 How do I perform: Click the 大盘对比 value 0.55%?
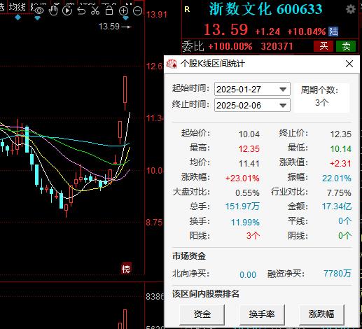247,193
